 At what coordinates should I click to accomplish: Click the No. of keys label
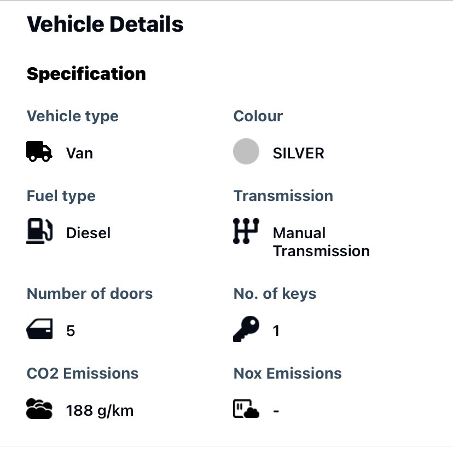(x=275, y=294)
